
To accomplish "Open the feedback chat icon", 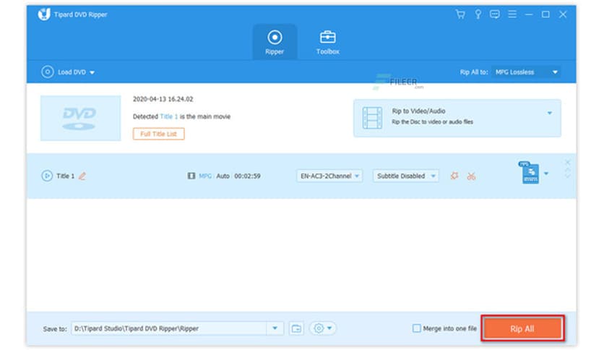I will pos(494,14).
